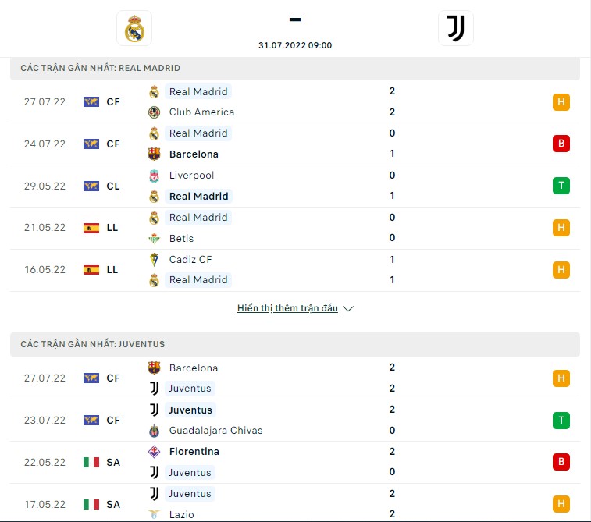Open the 27.07.22 Barcelona vs Juventus match row
The image size is (591, 522).
295,378
